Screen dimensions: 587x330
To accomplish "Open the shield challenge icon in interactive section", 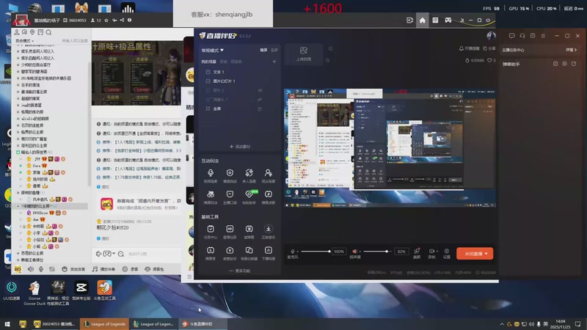I will pos(230,173).
